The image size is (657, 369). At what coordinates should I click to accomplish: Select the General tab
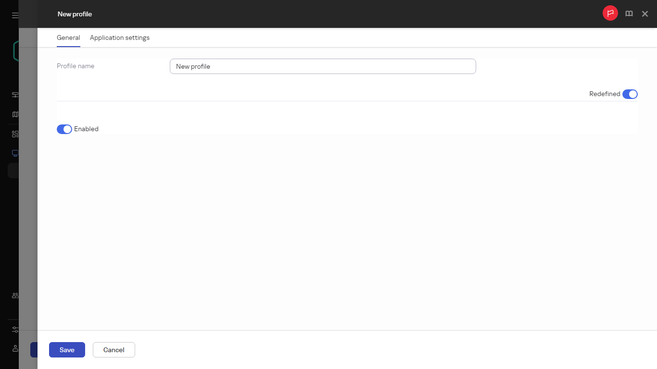pos(68,37)
